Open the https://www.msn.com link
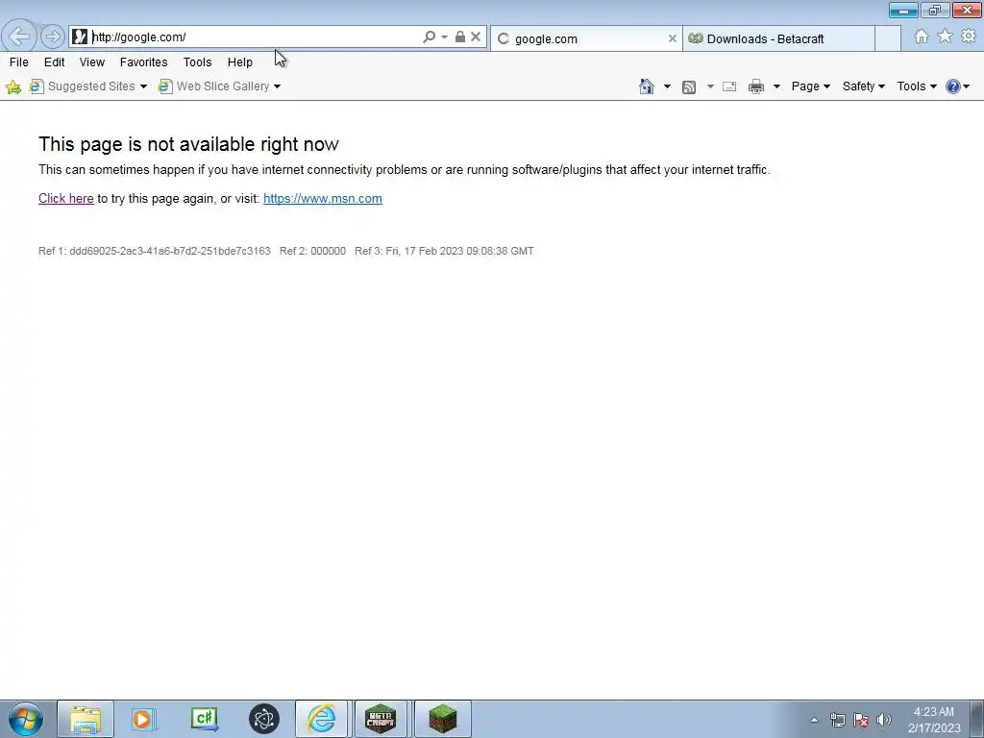The width and height of the screenshot is (984, 738). click(323, 198)
